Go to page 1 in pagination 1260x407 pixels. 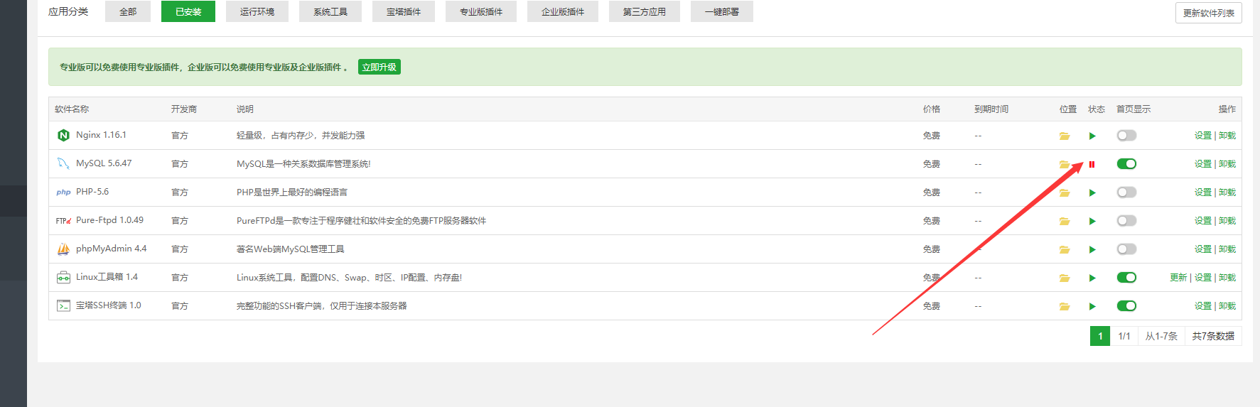[1100, 336]
